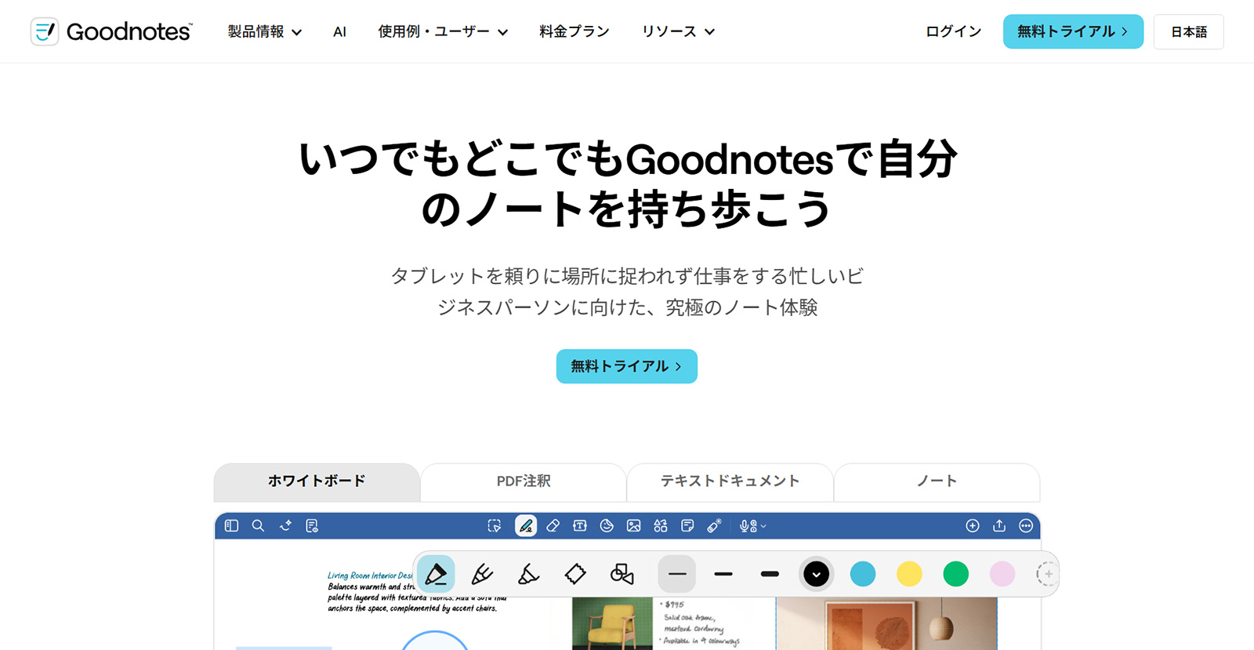Image resolution: width=1254 pixels, height=650 pixels.
Task: Select the thin stroke width
Action: click(677, 574)
